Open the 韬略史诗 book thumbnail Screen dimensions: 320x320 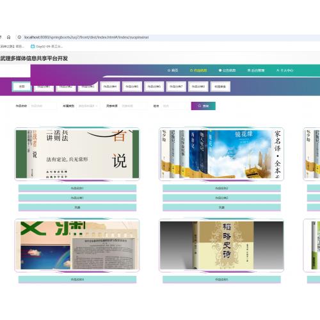[221, 245]
